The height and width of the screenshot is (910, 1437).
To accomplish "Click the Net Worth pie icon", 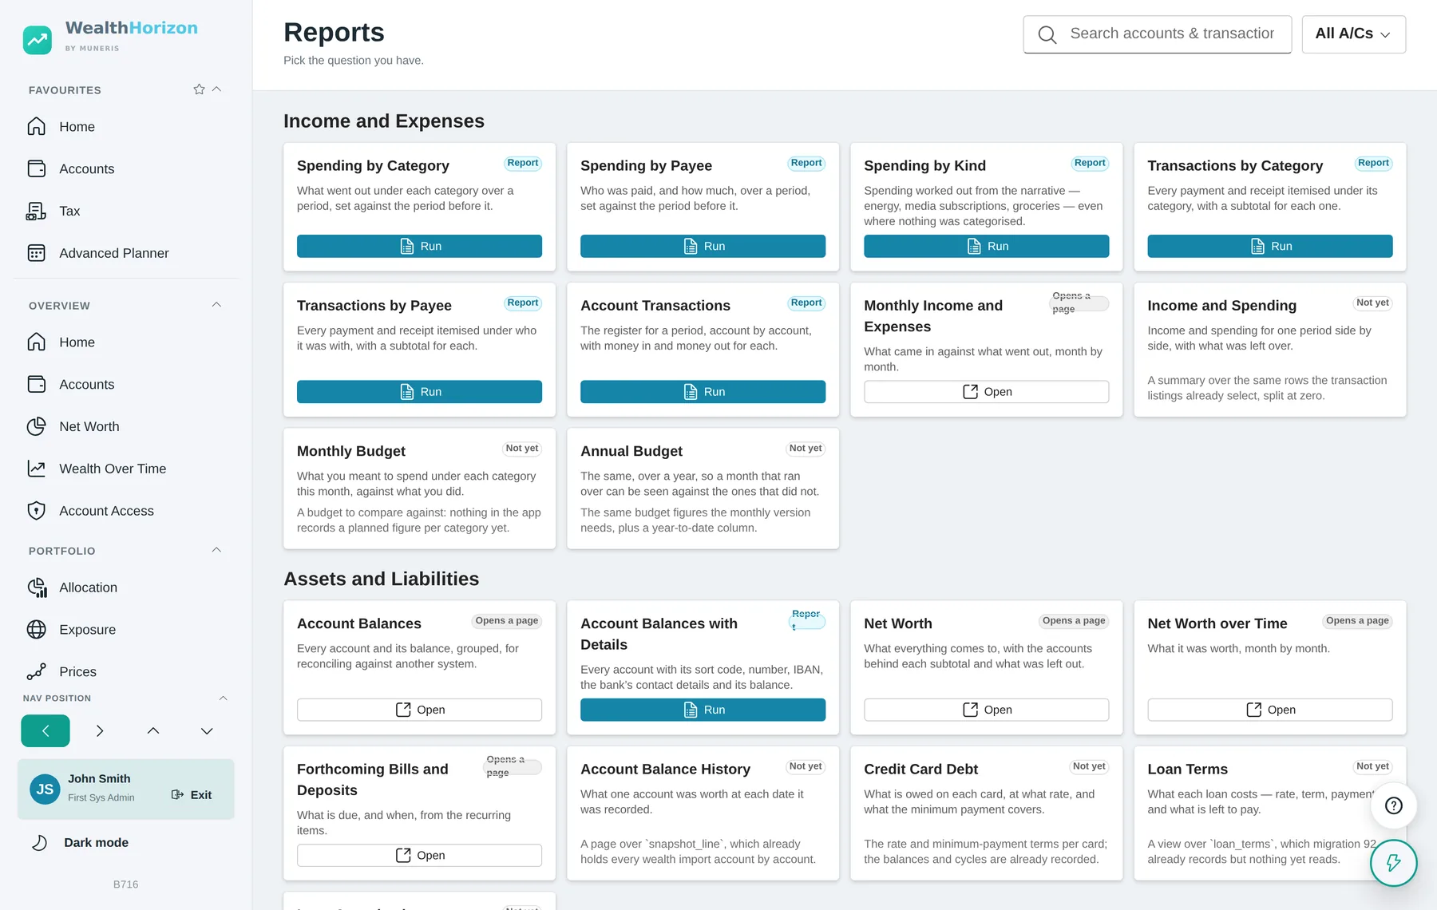I will (x=37, y=427).
